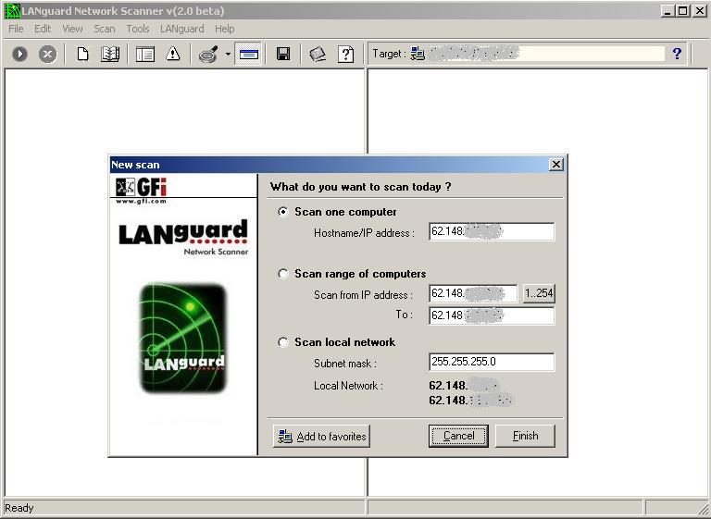Save results with the floppy disk icon
Image resolution: width=711 pixels, height=519 pixels.
point(283,54)
